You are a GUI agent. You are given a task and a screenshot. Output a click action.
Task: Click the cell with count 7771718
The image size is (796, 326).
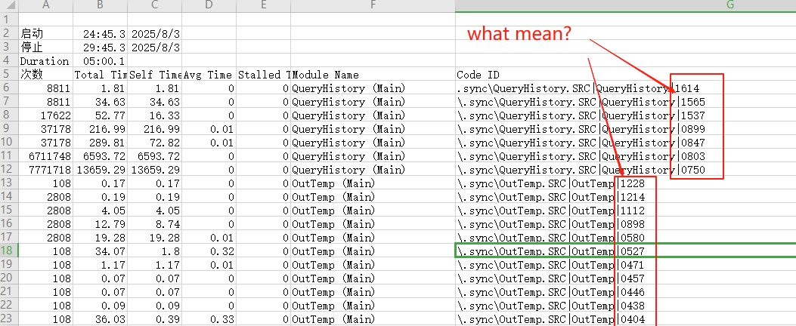(45, 170)
